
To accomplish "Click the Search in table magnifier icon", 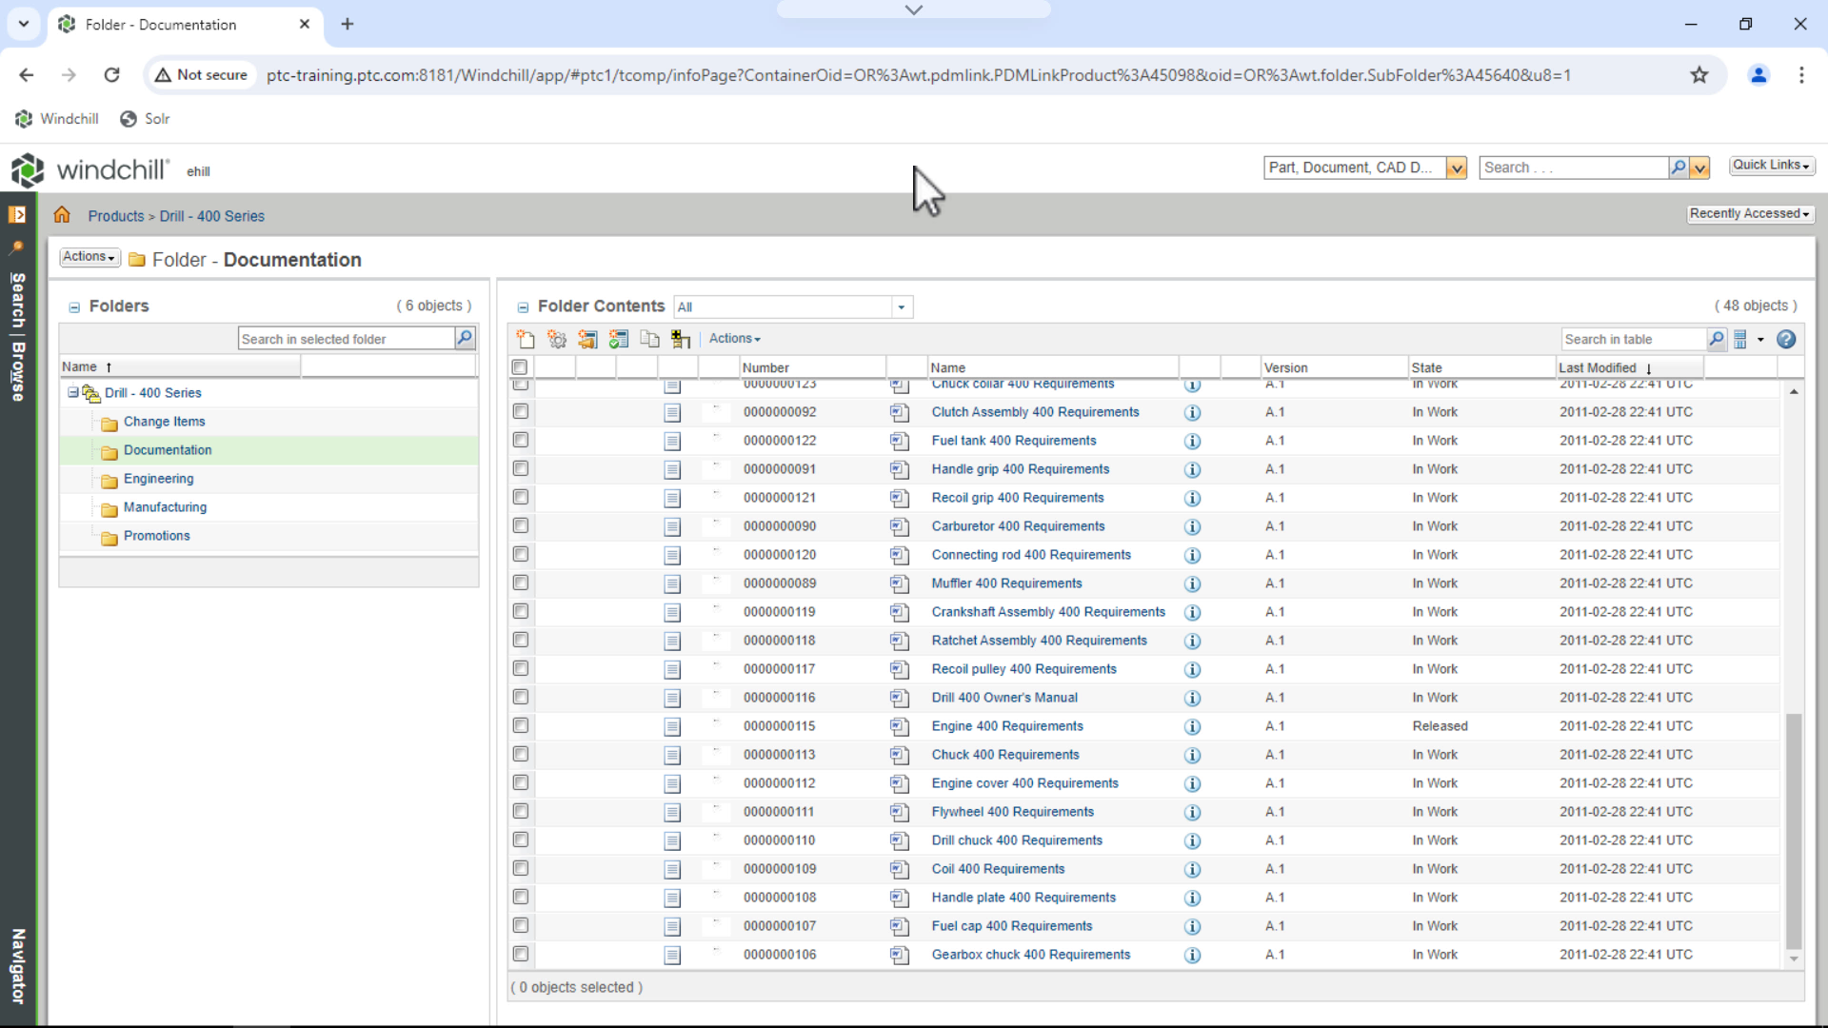I will (1717, 339).
